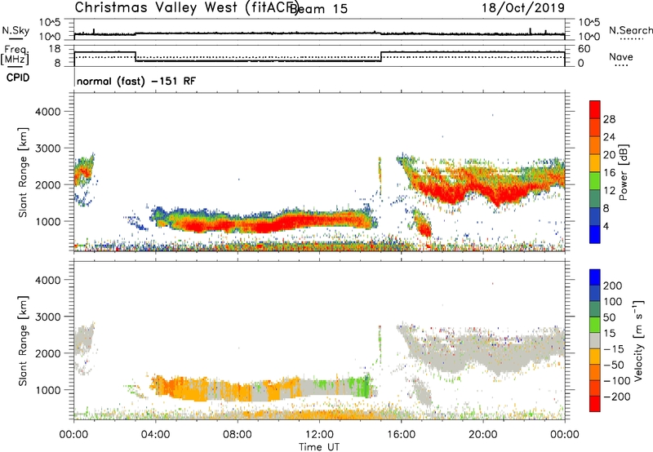The image size is (653, 452).
Task: Click the 'Power [dB]' color bar label
Action: 624,172
